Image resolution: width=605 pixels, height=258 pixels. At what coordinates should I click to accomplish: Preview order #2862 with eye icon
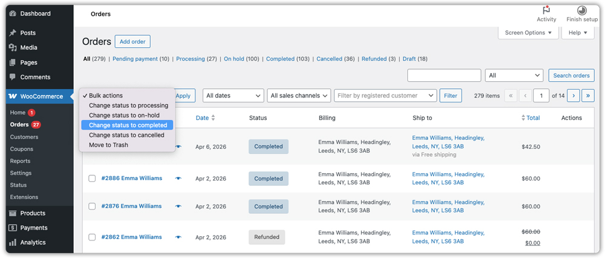point(178,237)
